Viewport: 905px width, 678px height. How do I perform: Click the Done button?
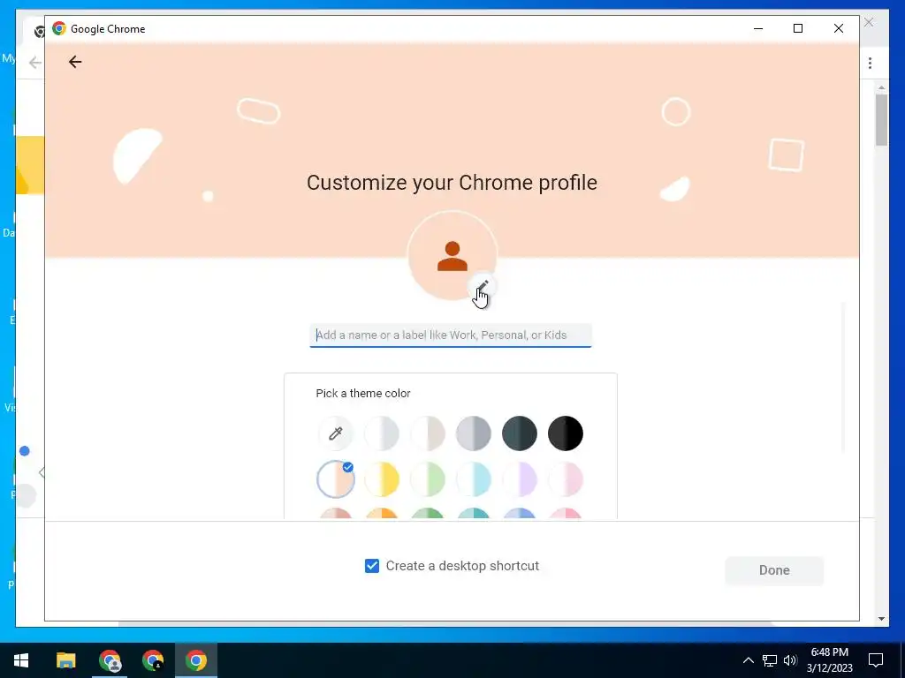pyautogui.click(x=774, y=570)
